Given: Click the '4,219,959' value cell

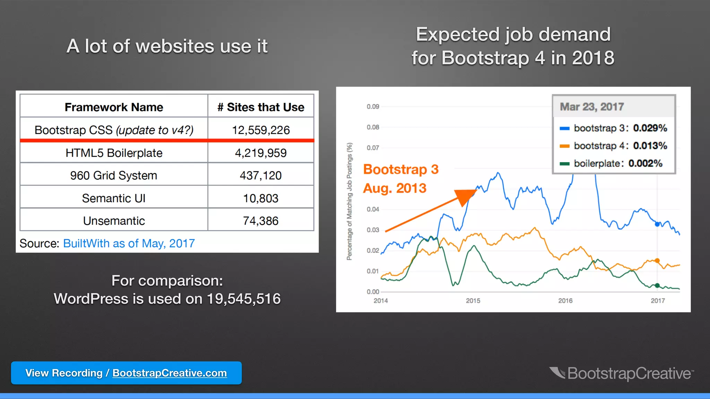Looking at the screenshot, I should coord(261,153).
